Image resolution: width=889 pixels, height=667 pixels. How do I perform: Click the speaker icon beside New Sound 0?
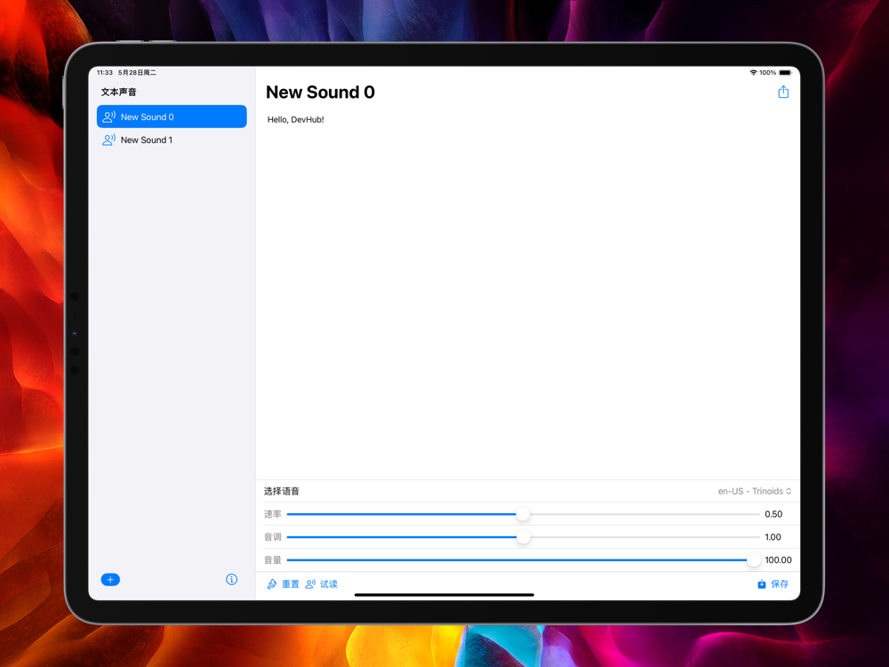pos(108,117)
